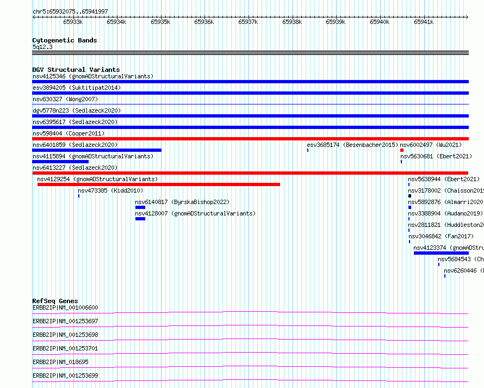Click nsv4128007 gnomADStructuralVariants label

click(x=195, y=213)
